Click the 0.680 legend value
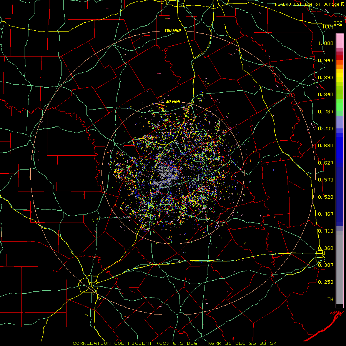The height and width of the screenshot is (346, 346). [x=326, y=146]
